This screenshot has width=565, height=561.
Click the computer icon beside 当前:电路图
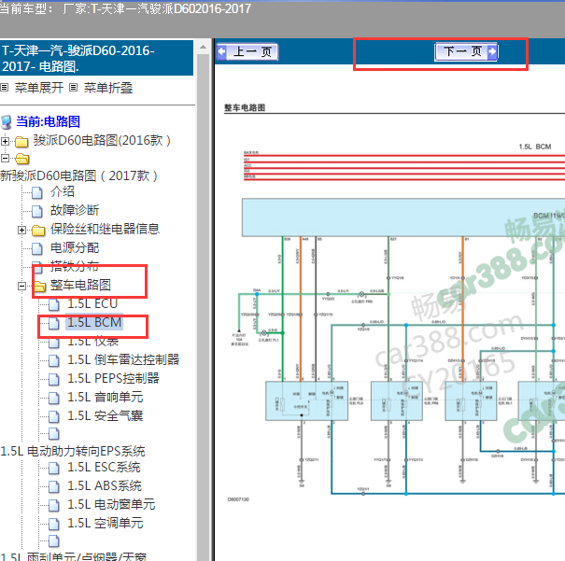coord(7,122)
